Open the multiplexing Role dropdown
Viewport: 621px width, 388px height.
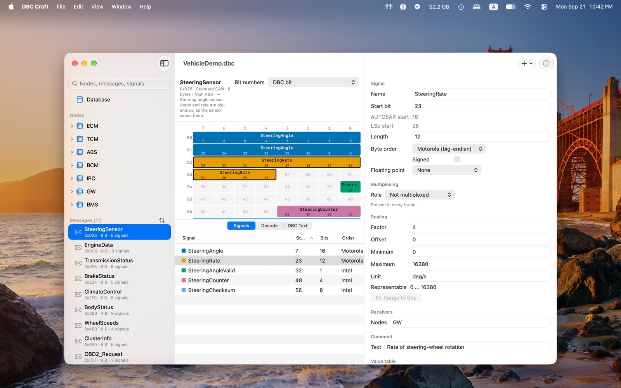pyautogui.click(x=420, y=195)
